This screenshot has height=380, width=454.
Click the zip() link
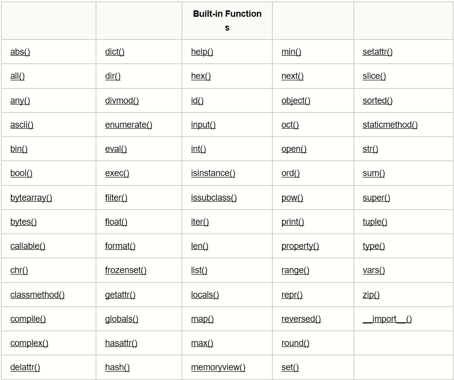pyautogui.click(x=371, y=295)
